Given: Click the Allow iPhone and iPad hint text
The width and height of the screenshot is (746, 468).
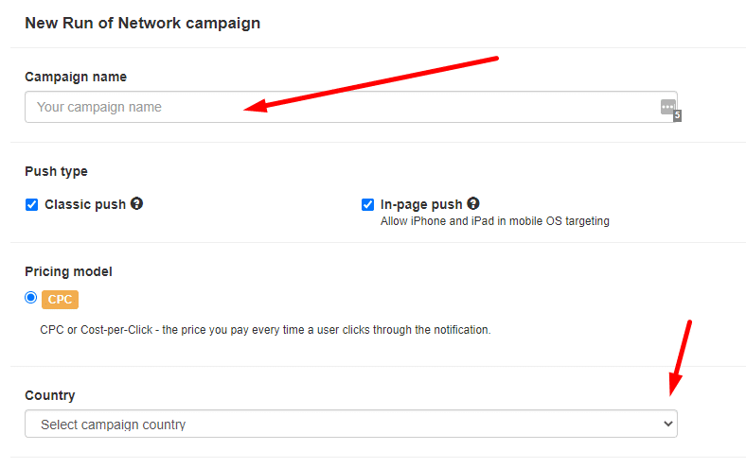Looking at the screenshot, I should point(494,221).
